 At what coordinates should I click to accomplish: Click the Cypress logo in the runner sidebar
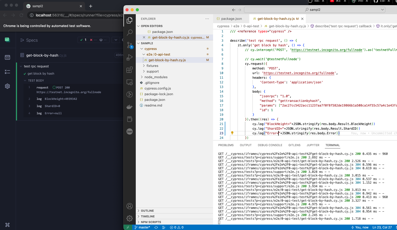7,40
